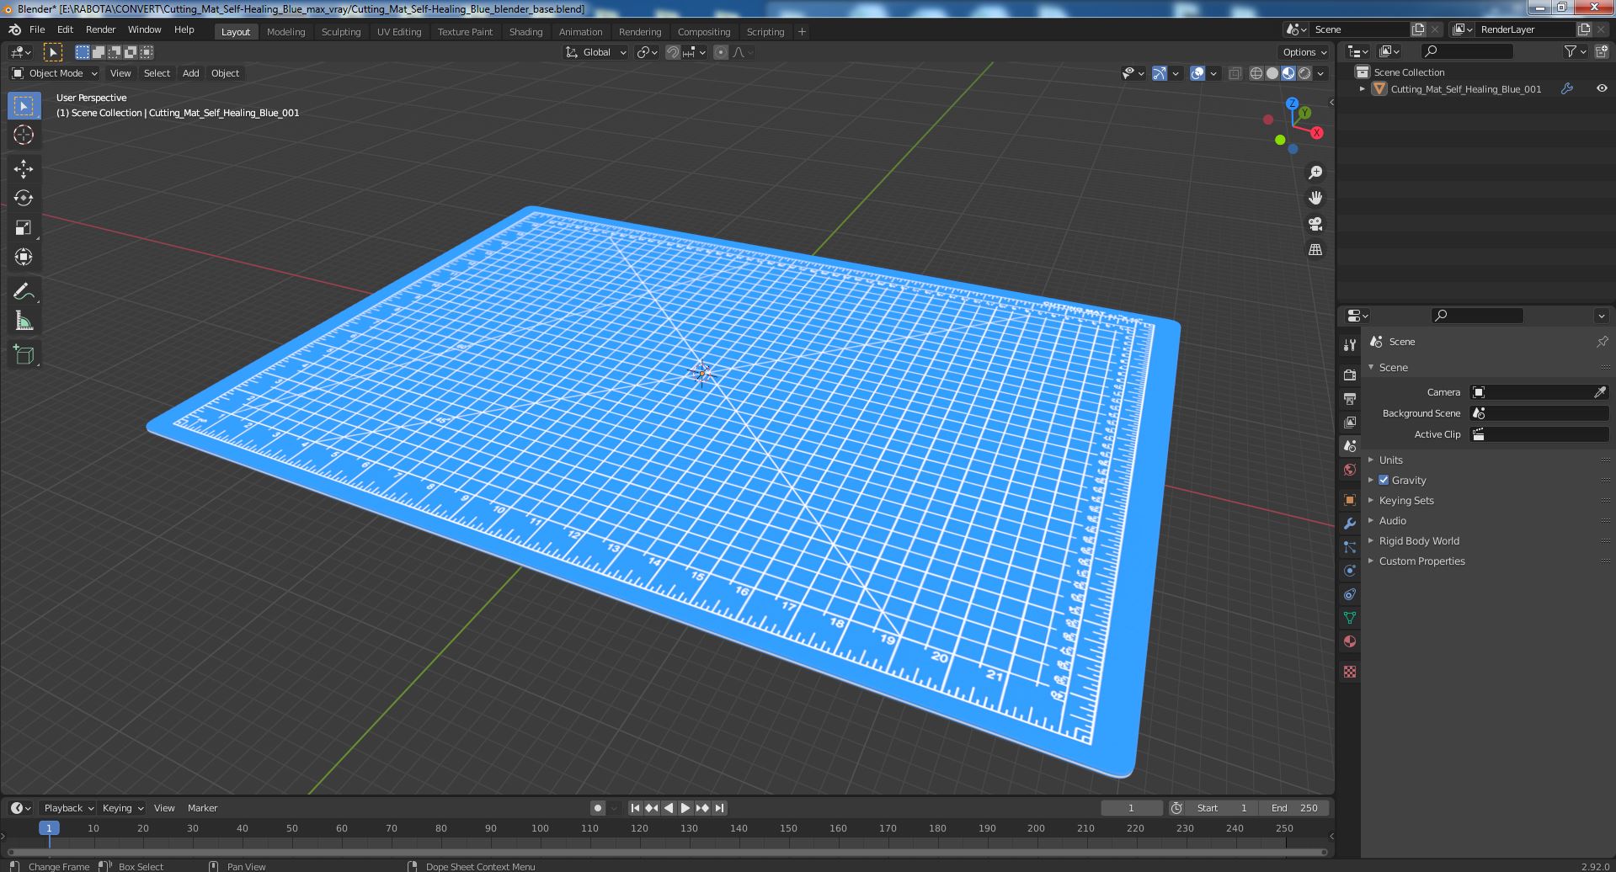Expand the Rigid Body World panel
Image resolution: width=1616 pixels, height=872 pixels.
pos(1418,540)
